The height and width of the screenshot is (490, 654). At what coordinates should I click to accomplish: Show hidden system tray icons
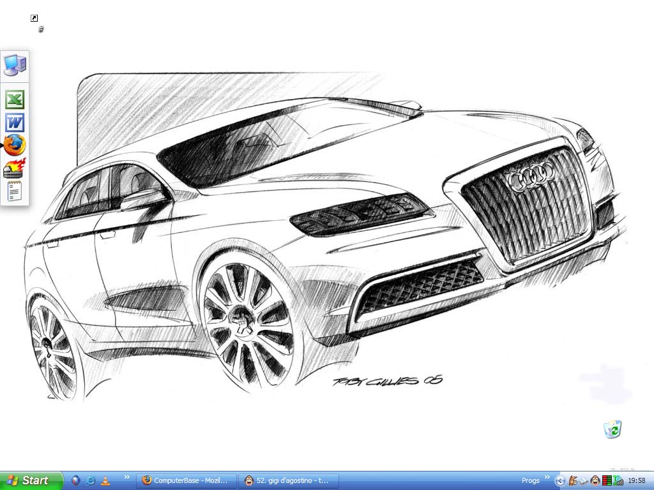(561, 481)
